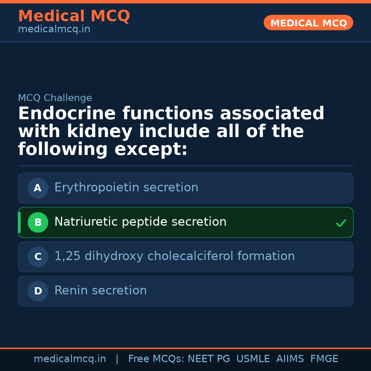Visit the medicalmcq.in link under the header title
This screenshot has height=371, width=371.
tap(54, 30)
